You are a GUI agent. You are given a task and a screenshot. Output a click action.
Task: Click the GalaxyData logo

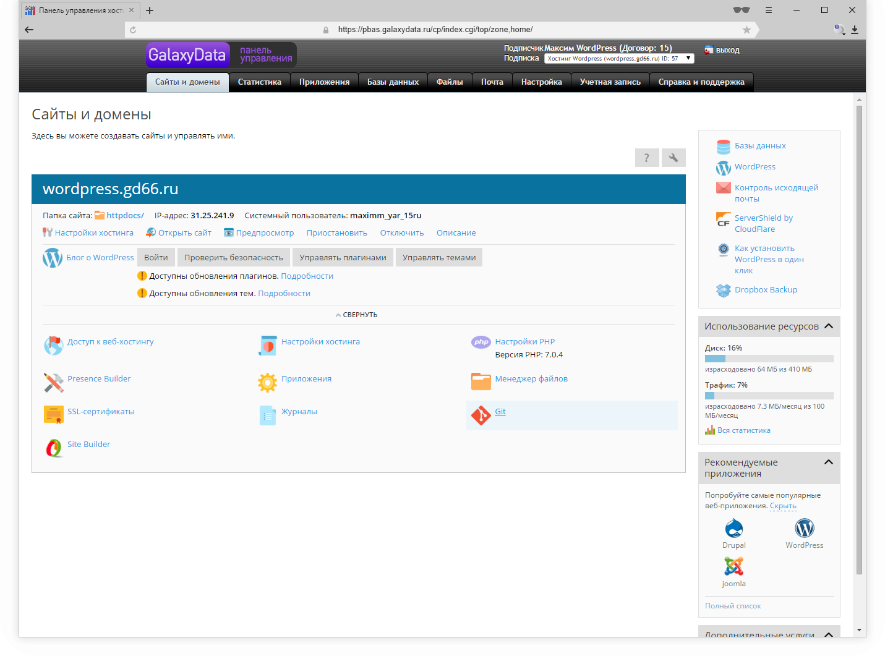(x=187, y=55)
